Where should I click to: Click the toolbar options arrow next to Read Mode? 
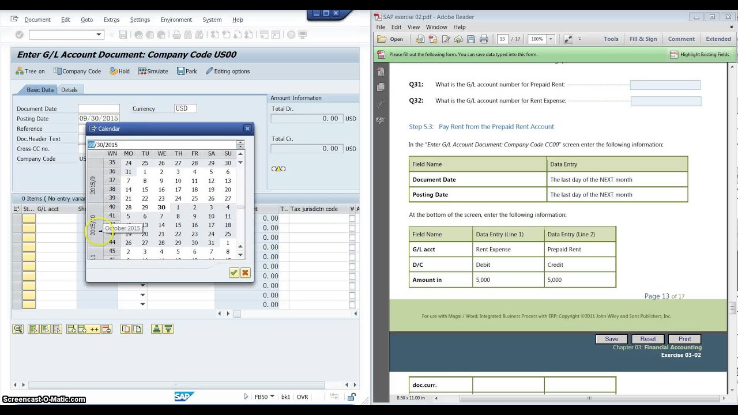pyautogui.click(x=579, y=39)
